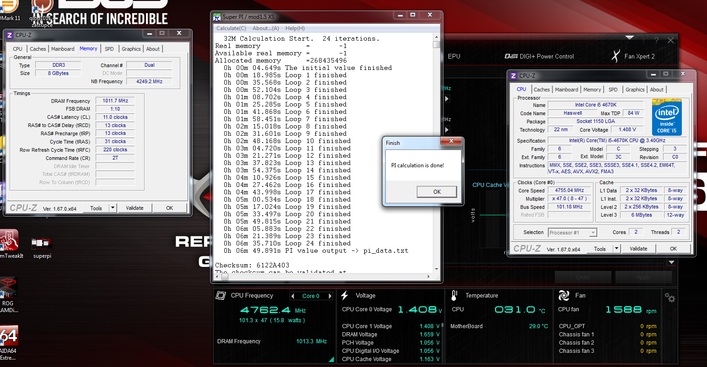Viewport: 707px width, 367px height.
Task: Click the Temperature thermometer icon
Action: (454, 295)
